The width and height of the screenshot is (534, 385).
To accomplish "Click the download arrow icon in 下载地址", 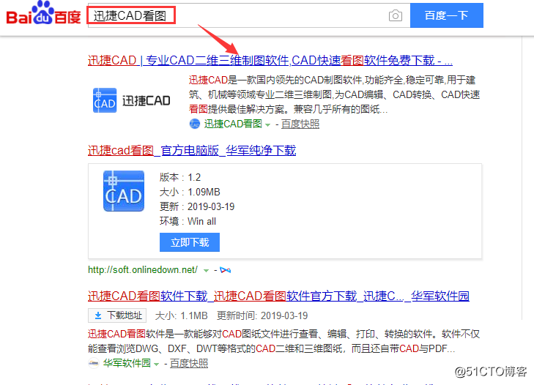I will 98,315.
